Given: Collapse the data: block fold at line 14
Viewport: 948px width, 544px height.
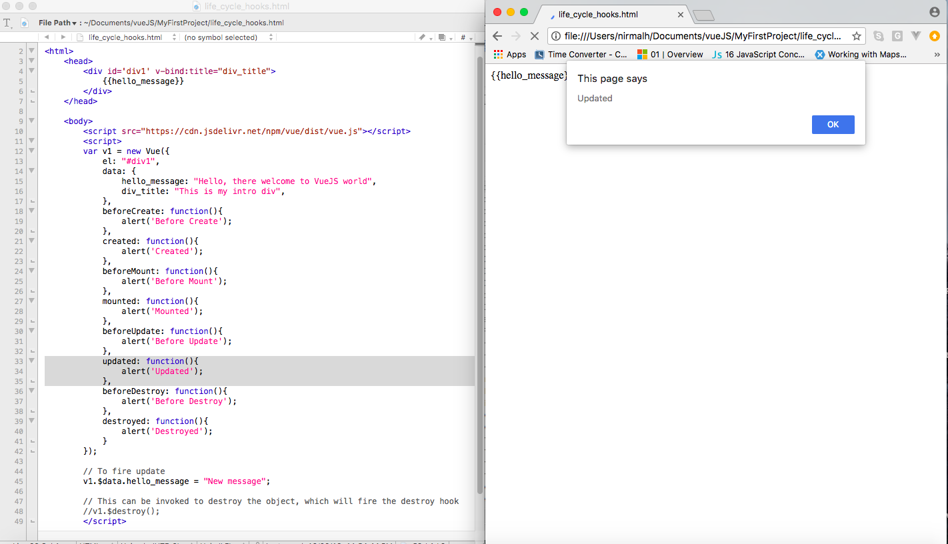Looking at the screenshot, I should pos(31,171).
